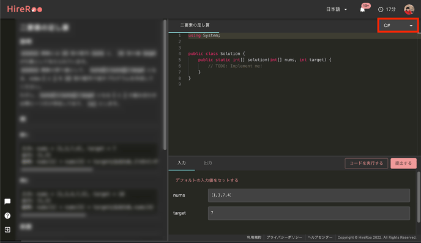Click the 'solution(int[] nums' method line

(x=264, y=60)
